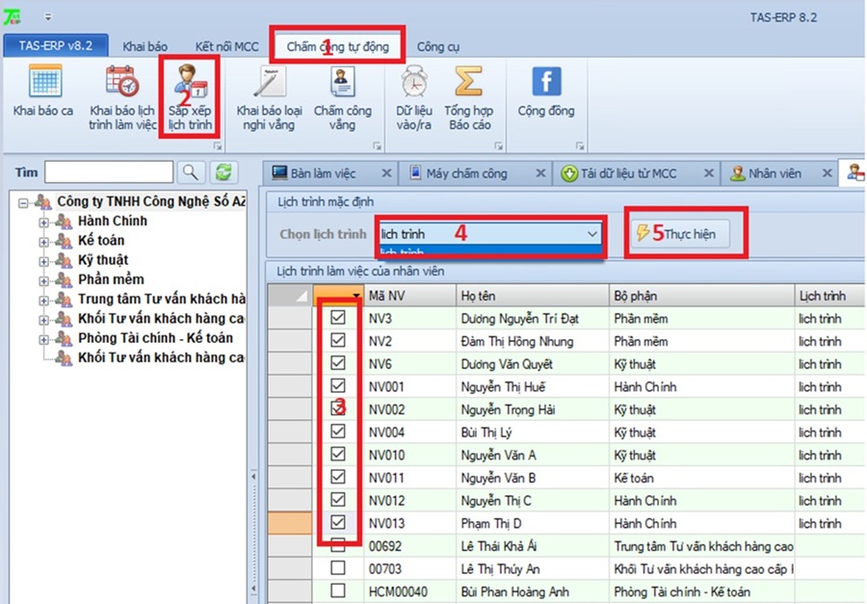867x604 pixels.
Task: Click Khai báo lịch trình làm việc icon
Action: [x=122, y=82]
